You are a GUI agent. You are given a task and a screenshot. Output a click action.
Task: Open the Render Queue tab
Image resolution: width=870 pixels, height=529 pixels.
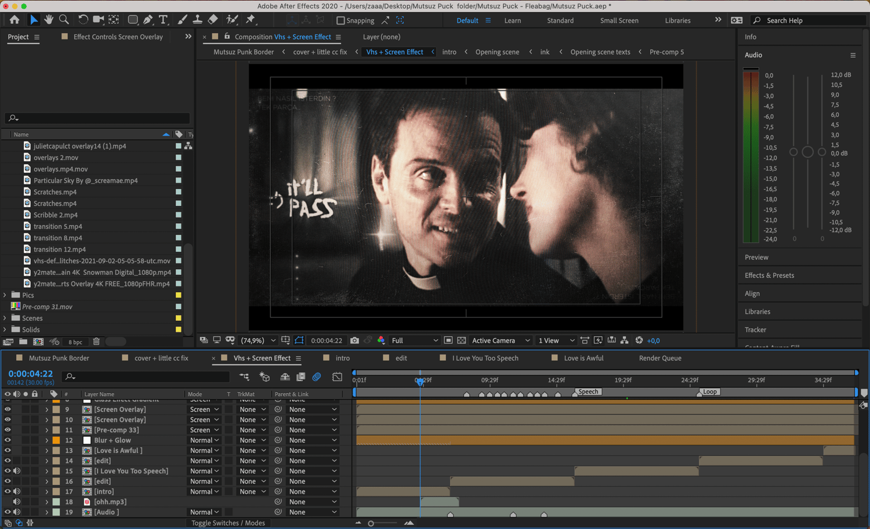660,358
